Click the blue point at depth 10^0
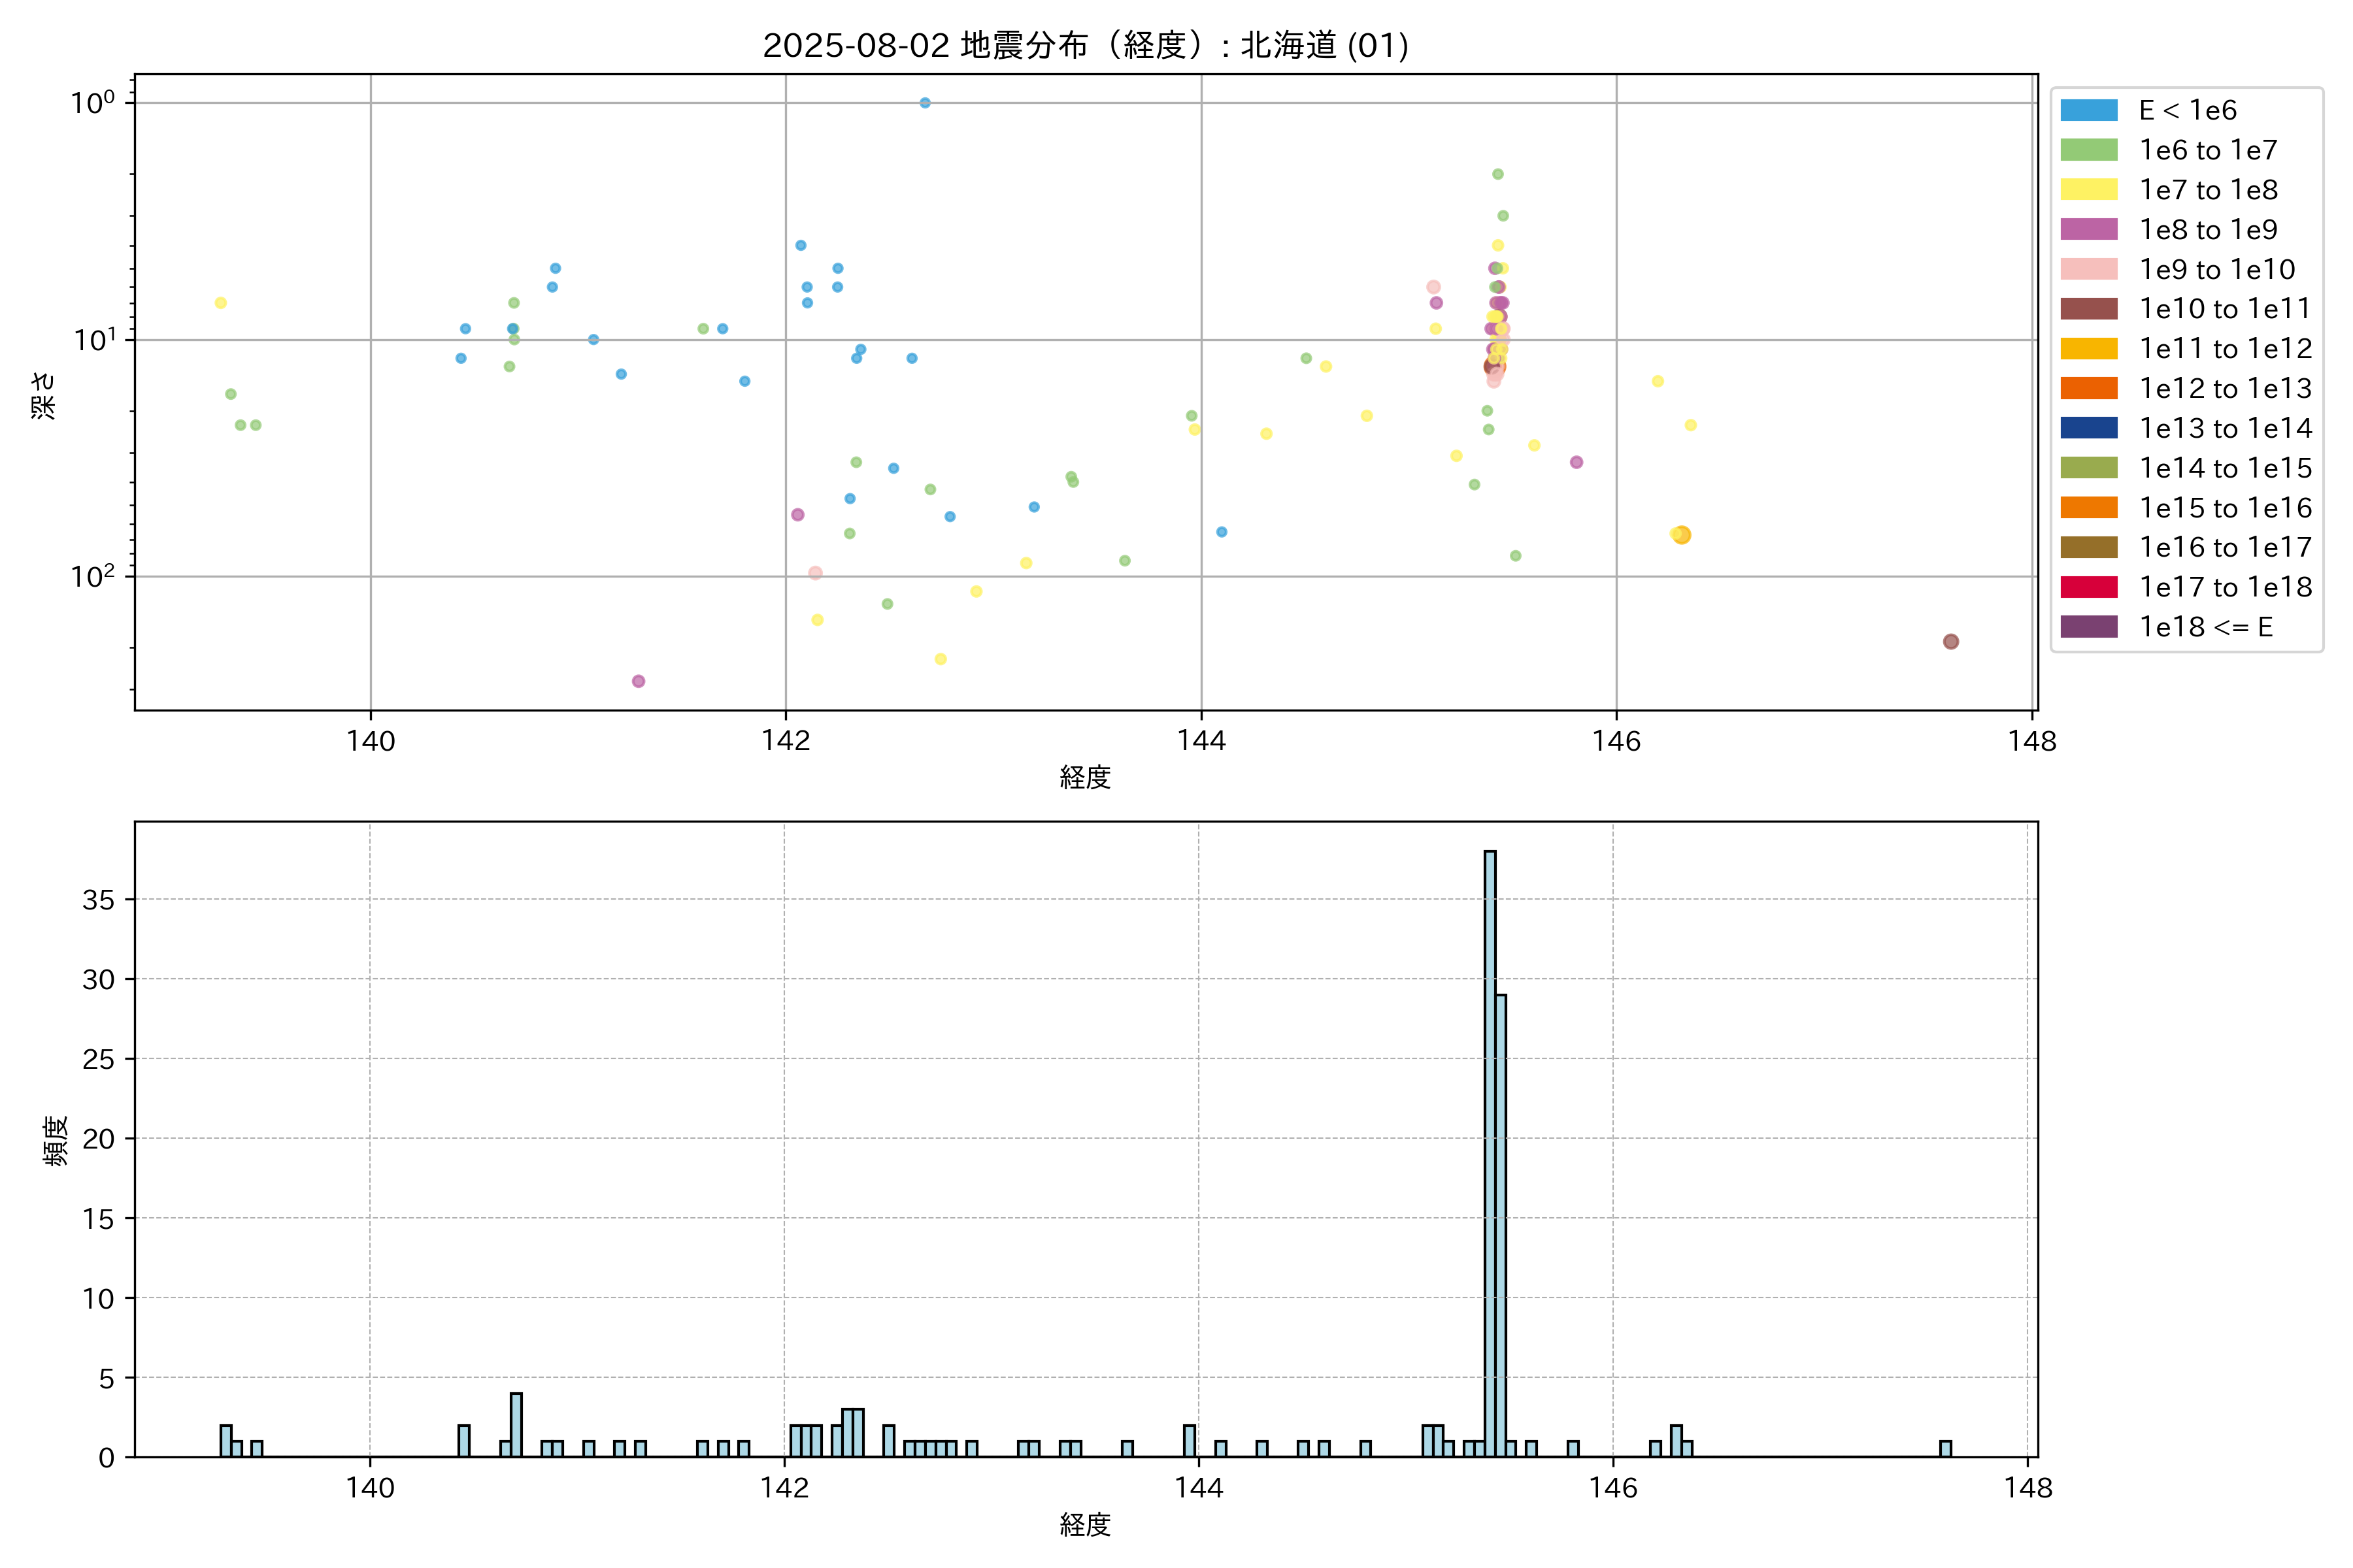 pos(924,103)
